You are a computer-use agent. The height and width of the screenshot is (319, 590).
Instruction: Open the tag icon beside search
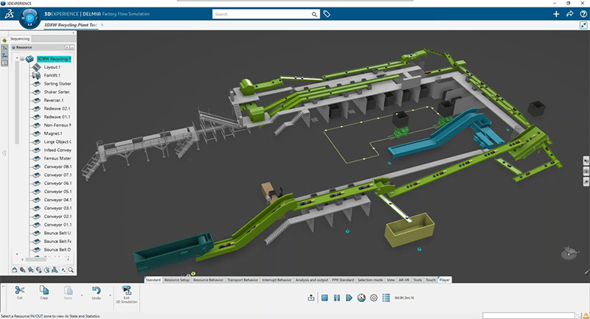point(327,14)
